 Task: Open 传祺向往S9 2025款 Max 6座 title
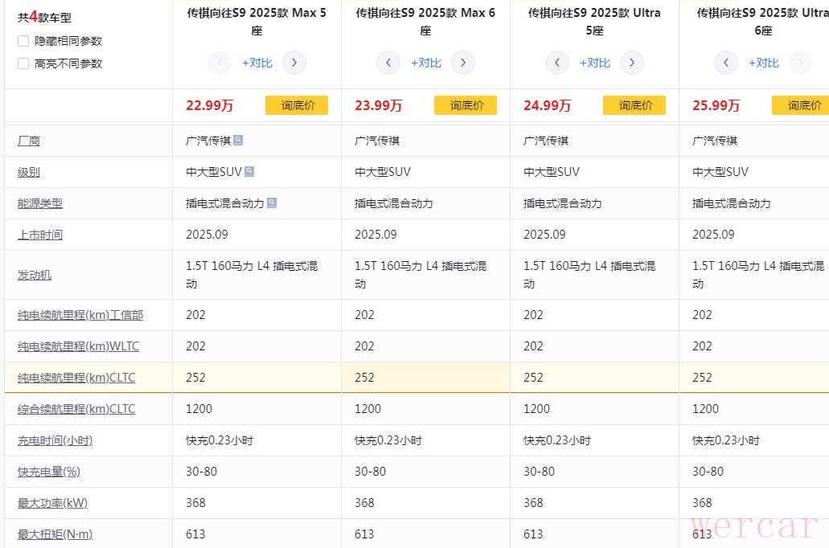pyautogui.click(x=425, y=22)
